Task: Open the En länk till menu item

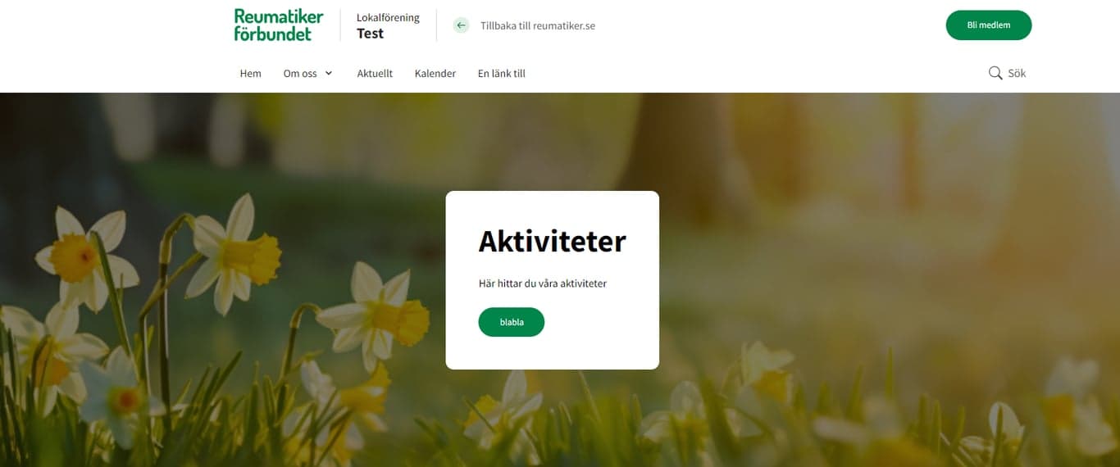Action: pyautogui.click(x=502, y=73)
